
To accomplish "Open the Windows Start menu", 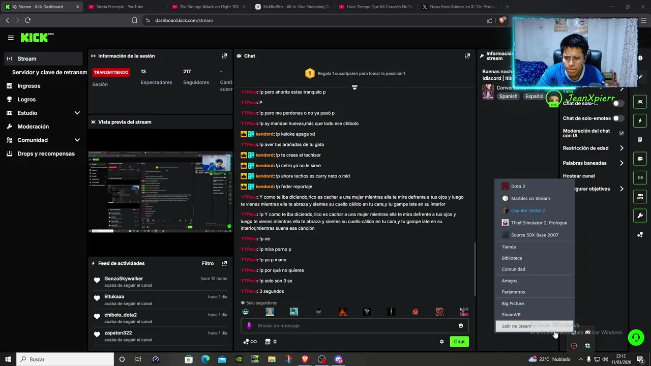I will tap(8, 359).
